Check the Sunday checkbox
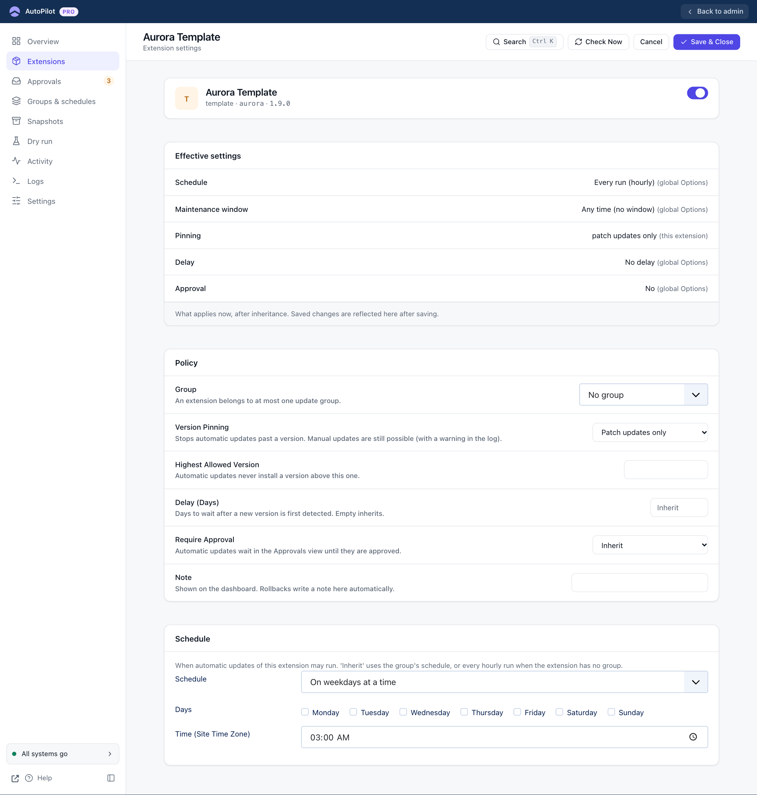757x795 pixels. (611, 712)
